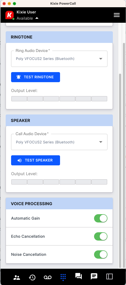Click the Test Ringtone button
The width and height of the screenshot is (126, 285).
(36, 77)
